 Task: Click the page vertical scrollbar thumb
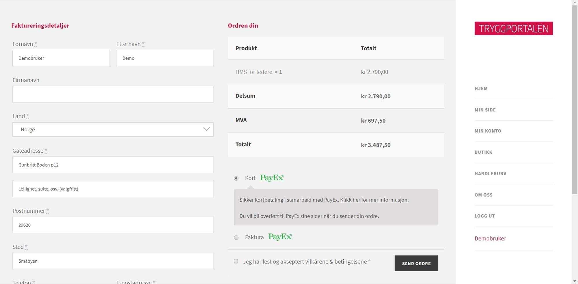point(575,98)
